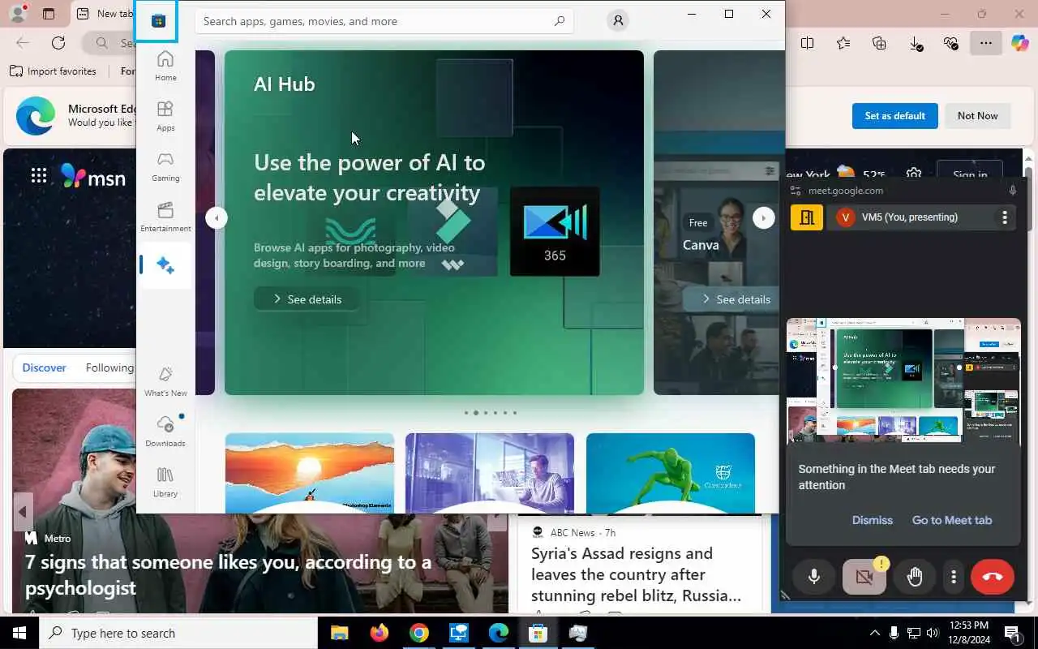The height and width of the screenshot is (649, 1038).
Task: Click the Windows taskbar search box
Action: (178, 633)
